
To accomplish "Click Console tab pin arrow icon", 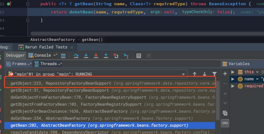I will click(x=55, y=55).
